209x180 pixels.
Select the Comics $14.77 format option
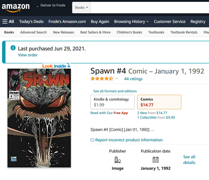click(159, 102)
